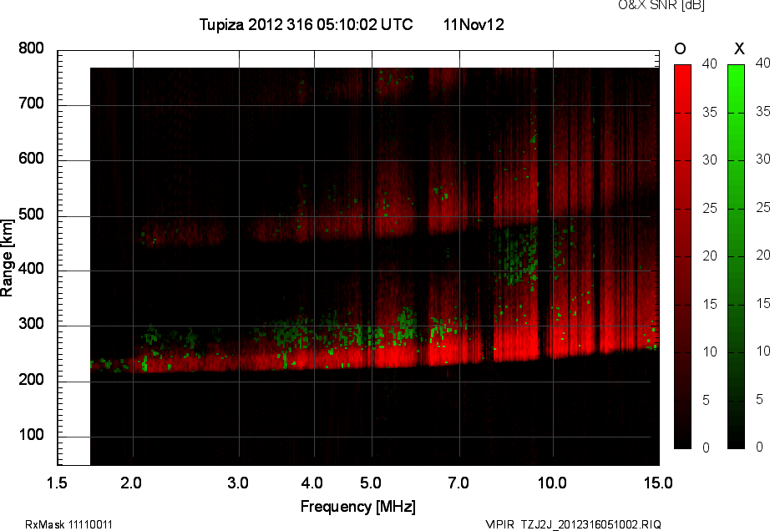Click the frequency axis tick label '7.0'
The height and width of the screenshot is (531, 770).
coord(458,483)
